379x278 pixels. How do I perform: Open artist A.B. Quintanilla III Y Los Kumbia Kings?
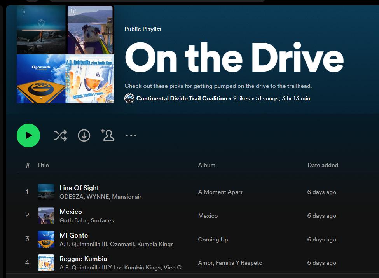click(x=110, y=268)
